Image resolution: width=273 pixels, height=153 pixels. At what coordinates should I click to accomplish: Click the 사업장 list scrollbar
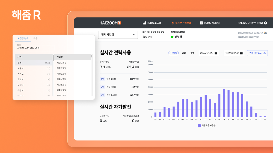[91, 56]
